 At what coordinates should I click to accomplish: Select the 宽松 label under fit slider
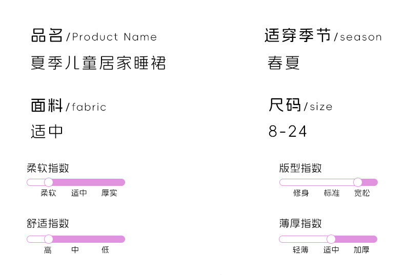pyautogui.click(x=362, y=193)
